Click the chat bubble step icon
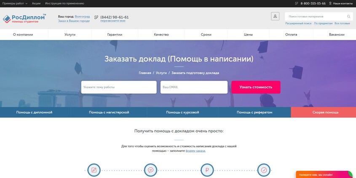Image resolution: width=356 pixels, height=178 pixels. point(150,170)
